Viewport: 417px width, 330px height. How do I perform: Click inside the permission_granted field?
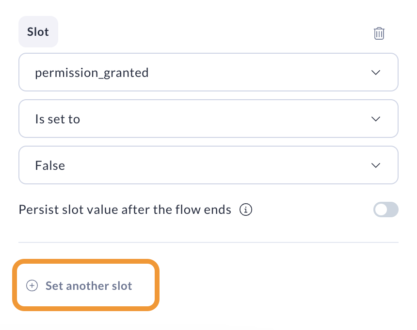pyautogui.click(x=145, y=72)
